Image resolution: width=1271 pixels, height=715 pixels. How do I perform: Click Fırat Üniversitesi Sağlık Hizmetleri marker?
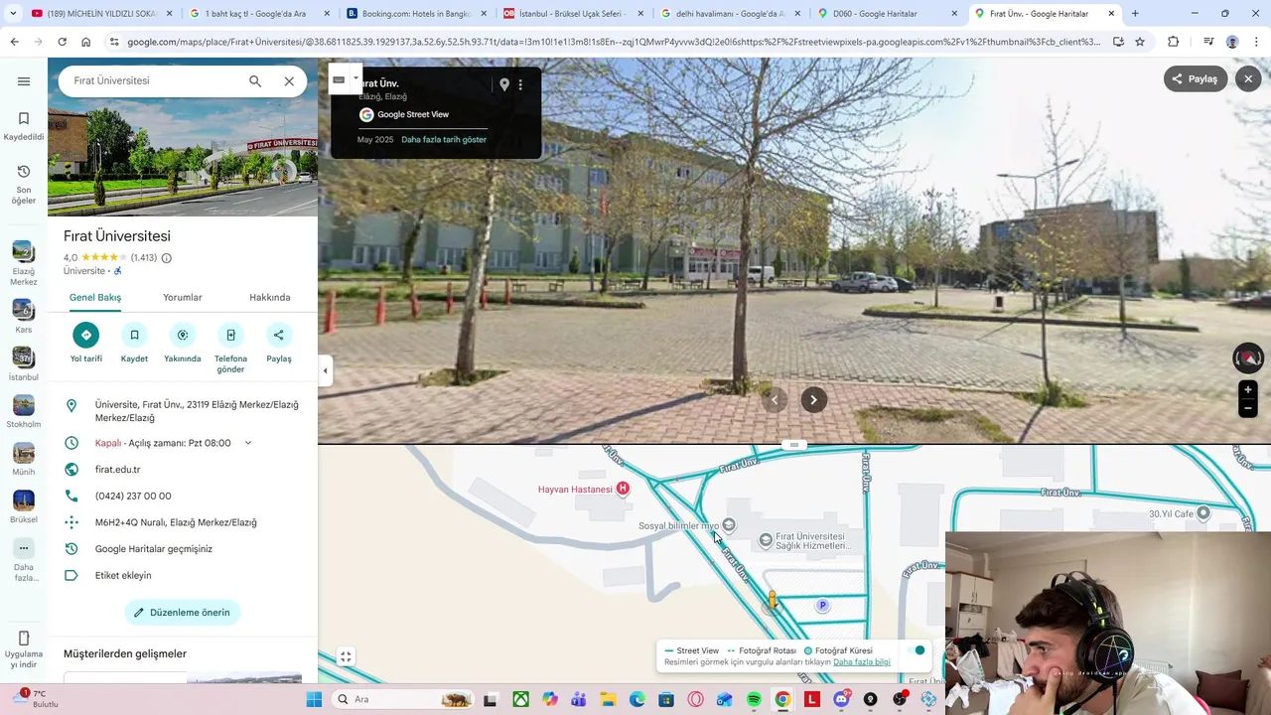pyautogui.click(x=766, y=540)
